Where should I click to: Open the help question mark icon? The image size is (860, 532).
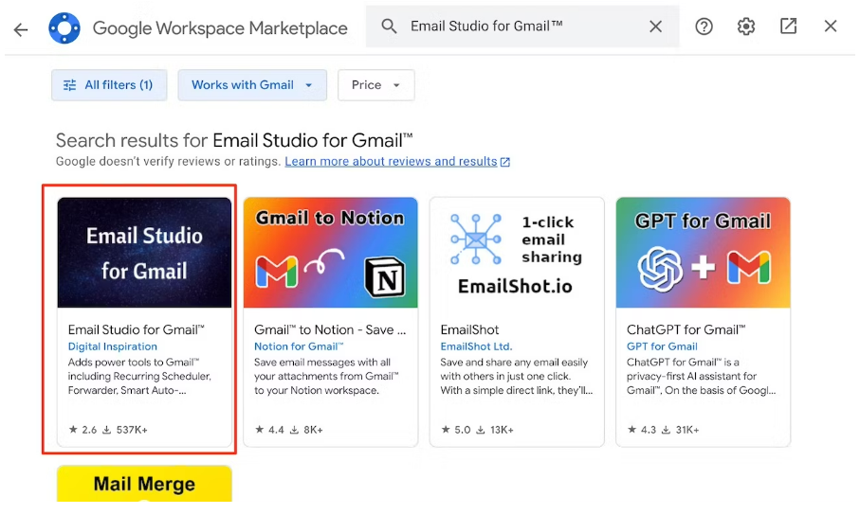click(x=704, y=27)
